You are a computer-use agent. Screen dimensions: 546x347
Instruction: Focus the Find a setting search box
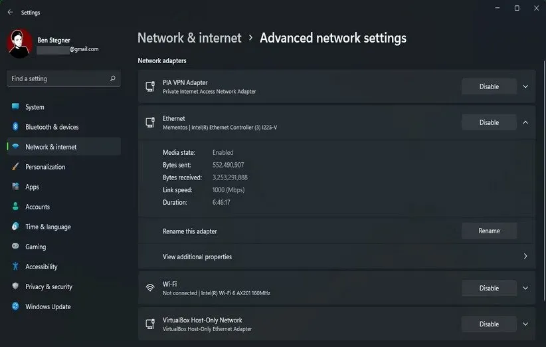click(x=58, y=78)
